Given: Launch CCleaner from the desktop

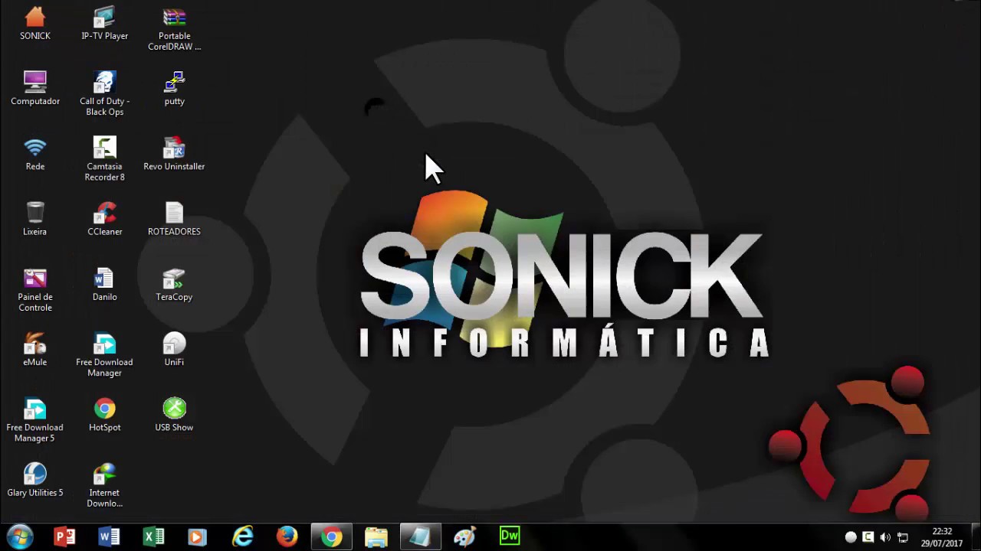Looking at the screenshot, I should (104, 218).
